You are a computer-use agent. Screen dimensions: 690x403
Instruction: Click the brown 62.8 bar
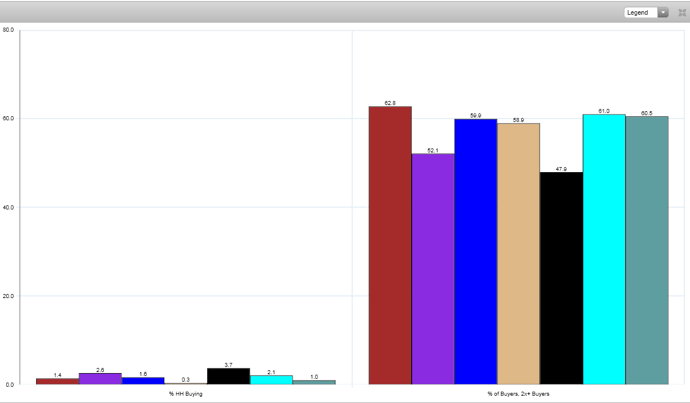390,246
